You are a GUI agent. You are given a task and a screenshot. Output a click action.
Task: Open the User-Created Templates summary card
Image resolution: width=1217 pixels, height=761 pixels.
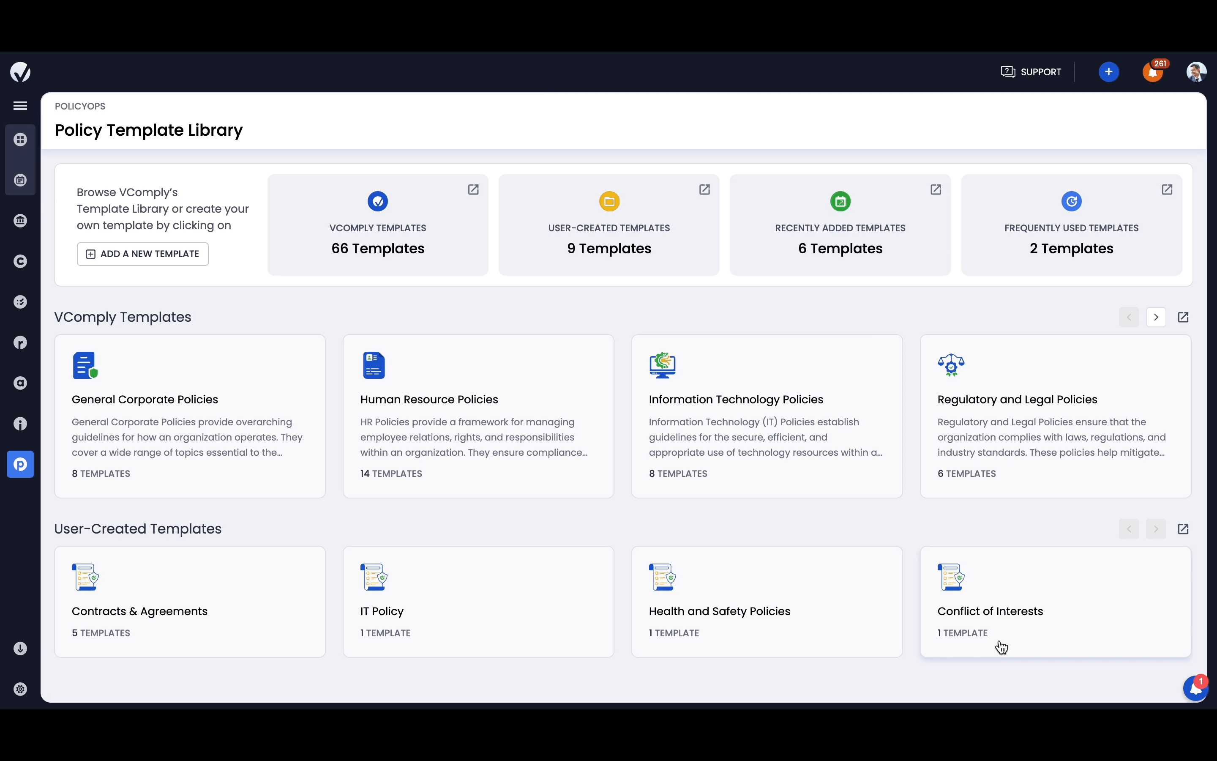(608, 225)
